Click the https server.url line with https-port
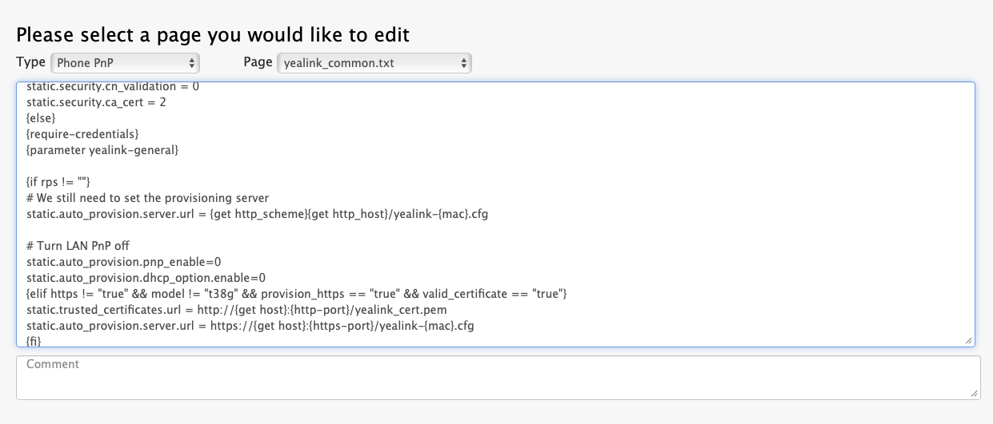This screenshot has width=993, height=424. tap(250, 326)
